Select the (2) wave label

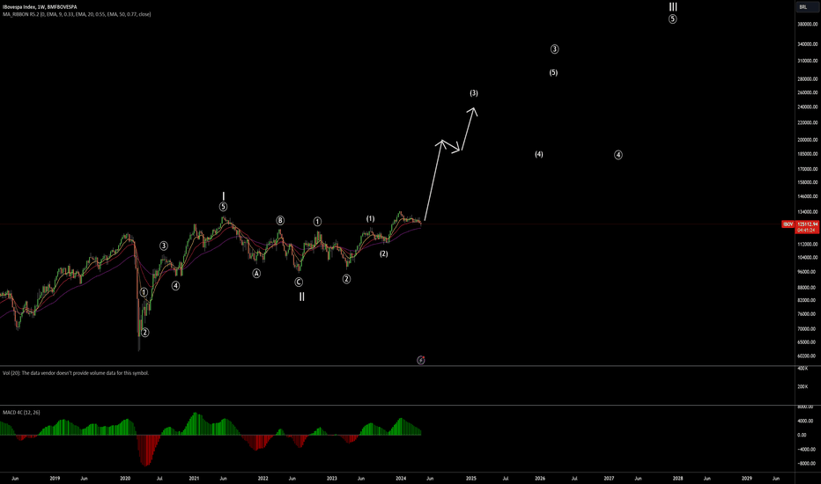[384, 253]
